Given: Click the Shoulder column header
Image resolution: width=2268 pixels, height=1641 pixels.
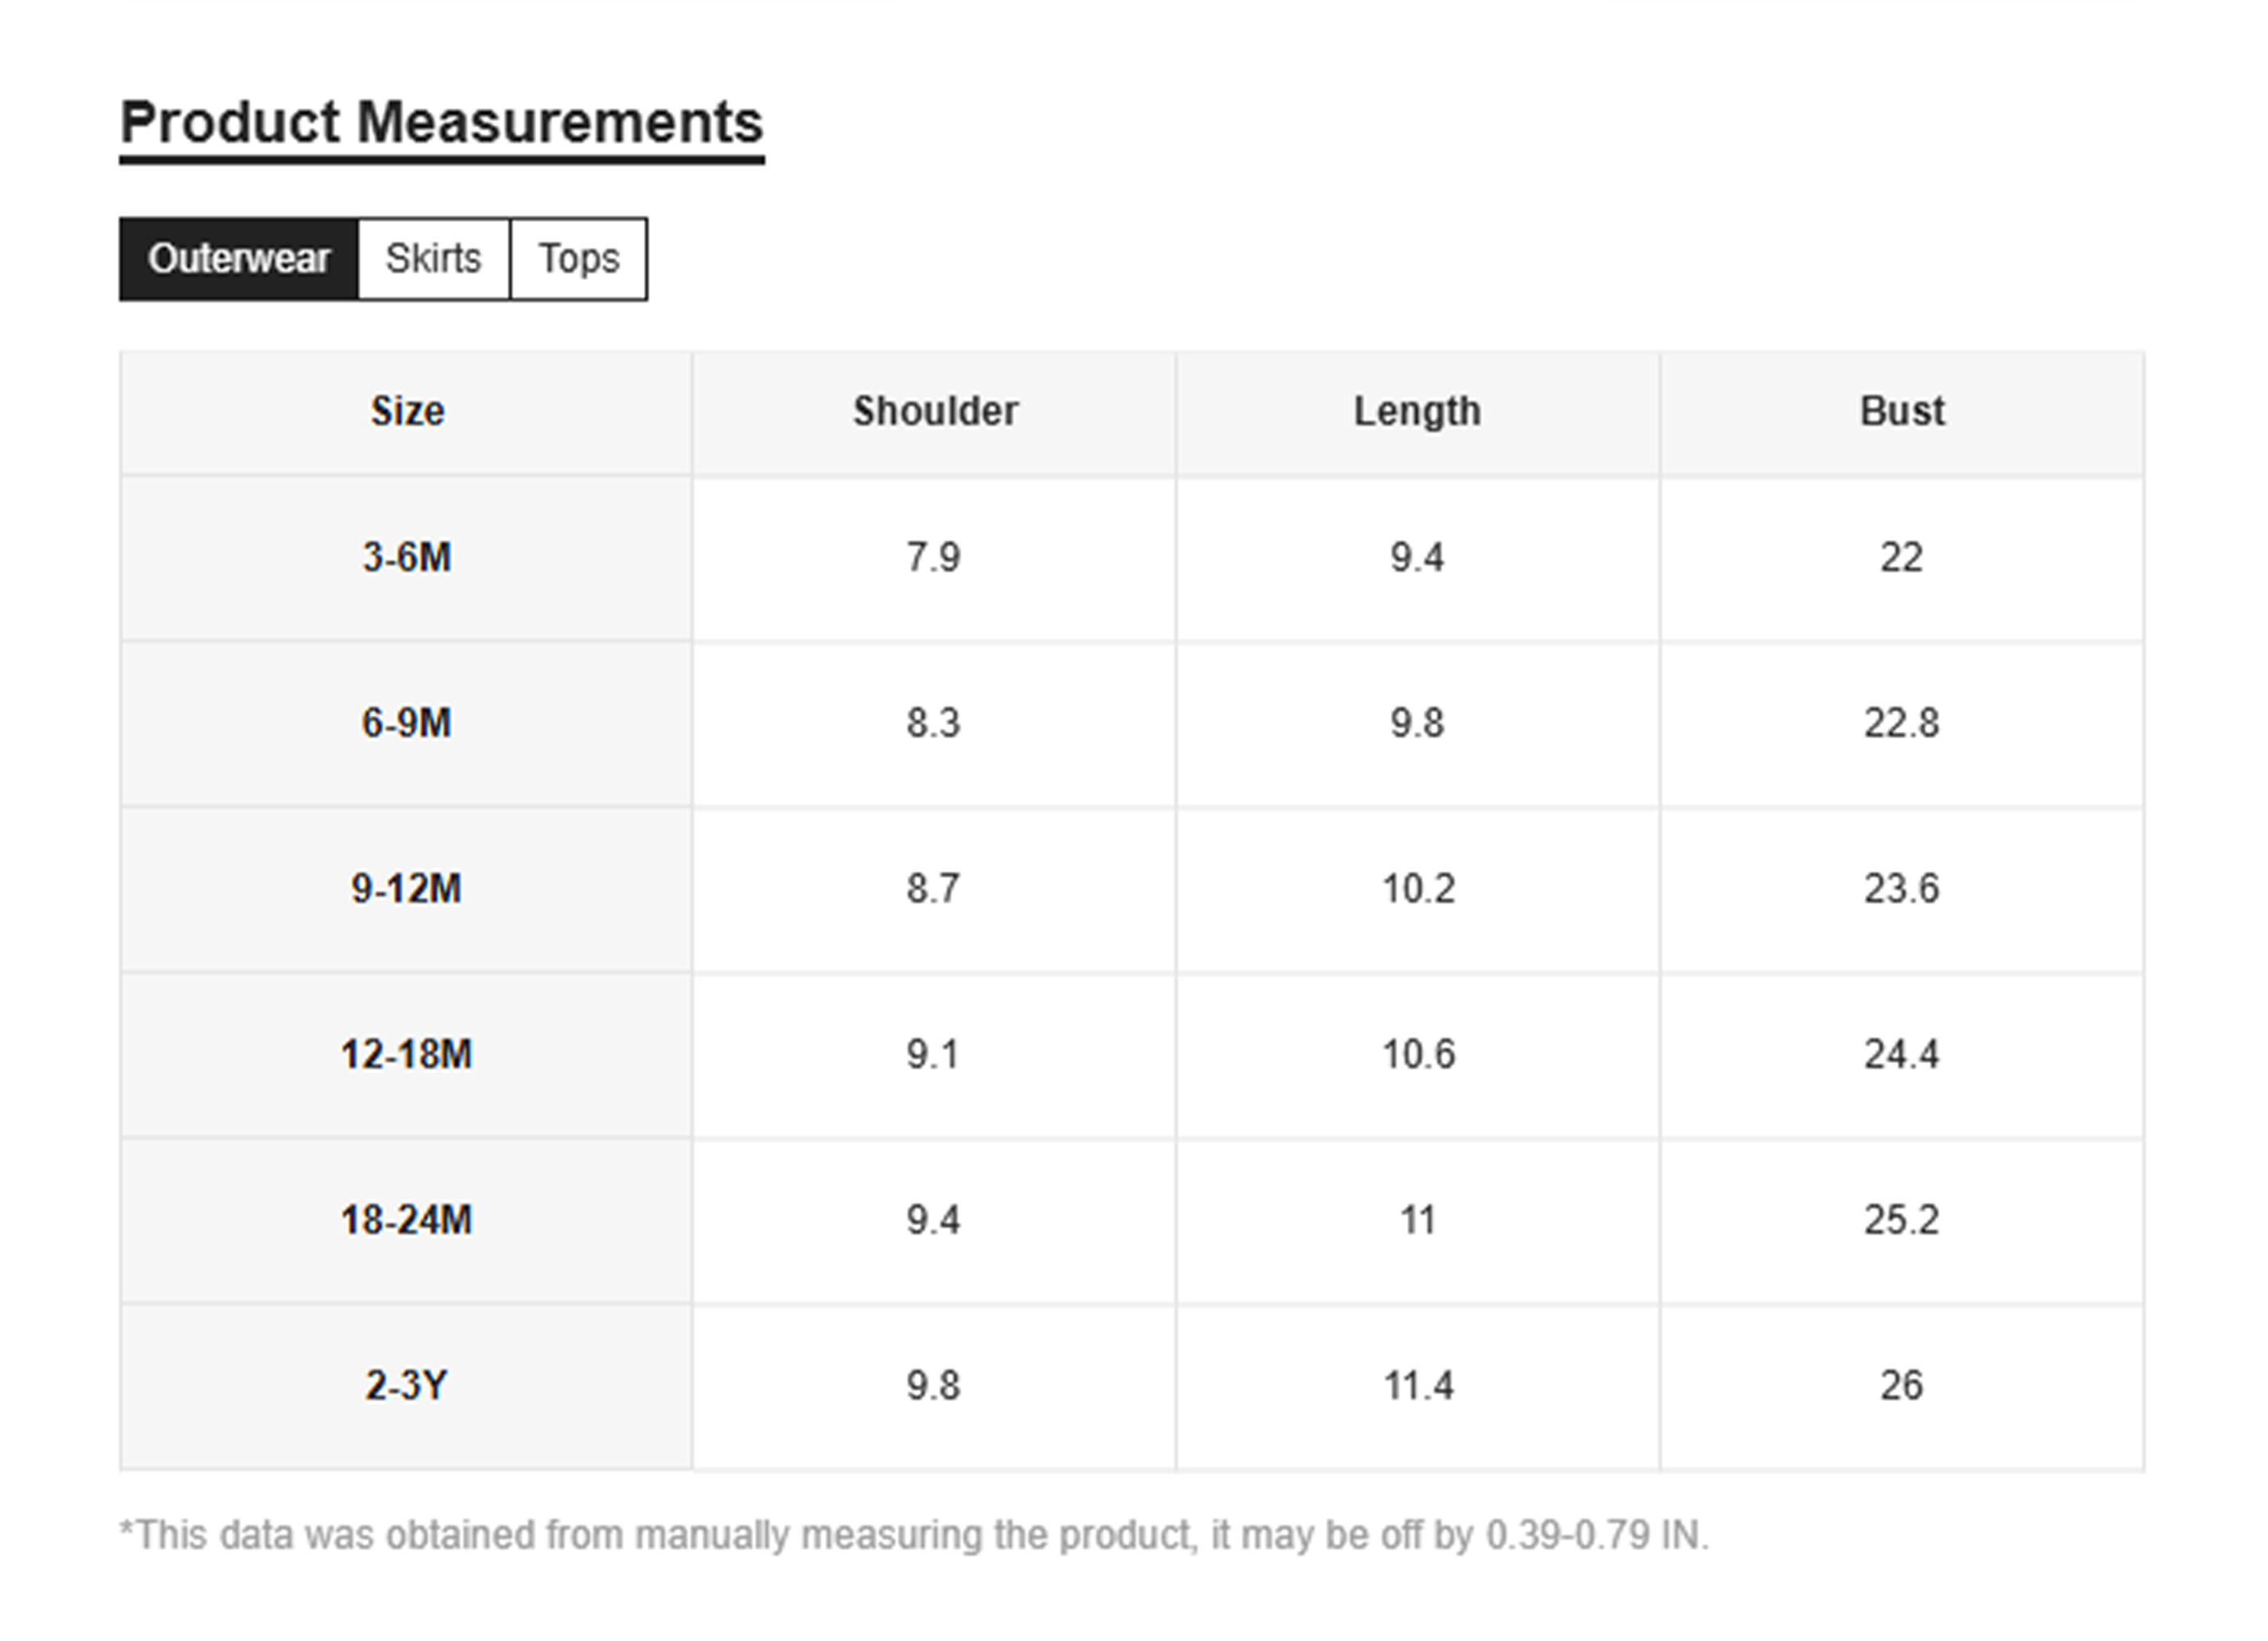Looking at the screenshot, I should (934, 412).
